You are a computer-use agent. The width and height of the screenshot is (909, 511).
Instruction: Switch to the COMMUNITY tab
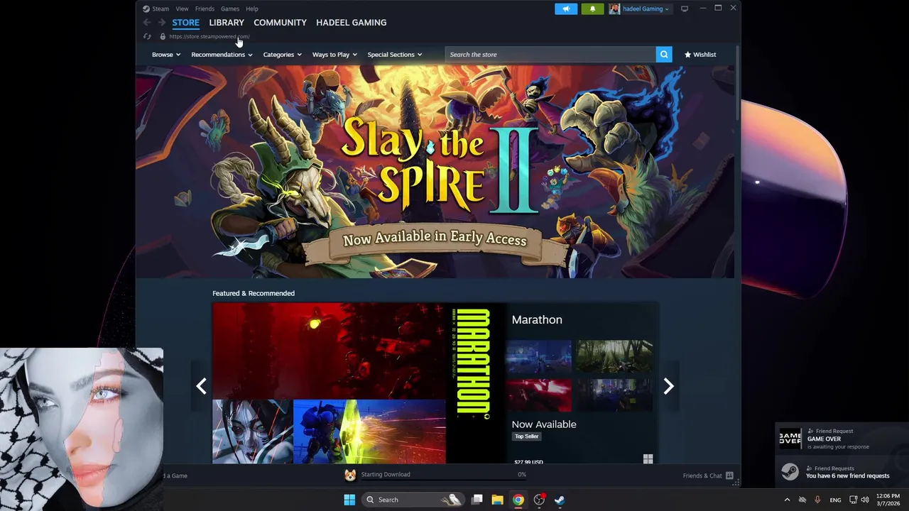(280, 23)
